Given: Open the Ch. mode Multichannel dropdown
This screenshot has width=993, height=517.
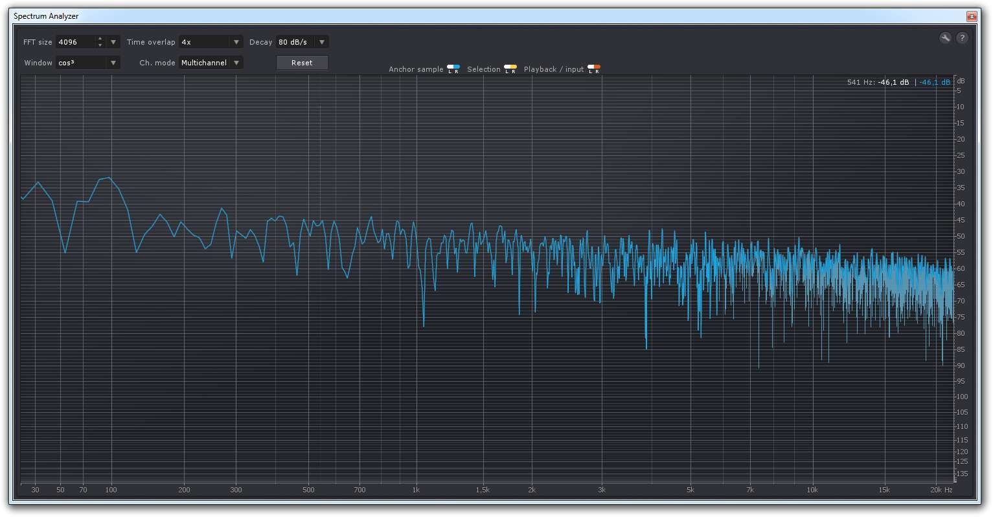Looking at the screenshot, I should point(236,63).
